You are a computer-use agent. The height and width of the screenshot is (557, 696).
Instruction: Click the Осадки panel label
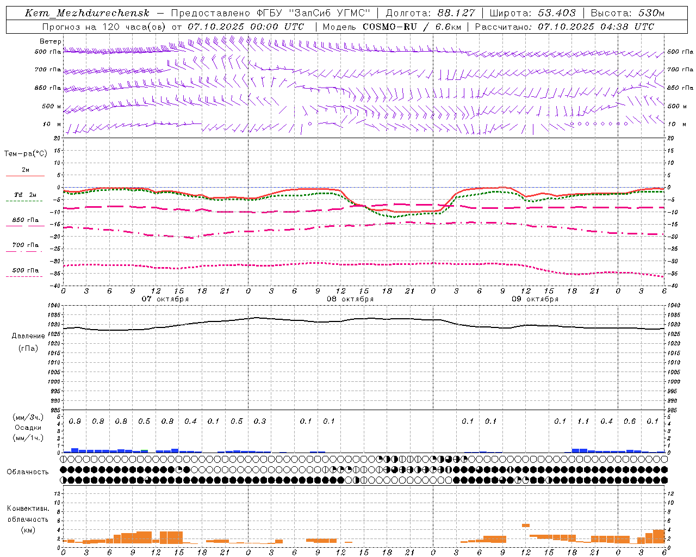point(28,428)
